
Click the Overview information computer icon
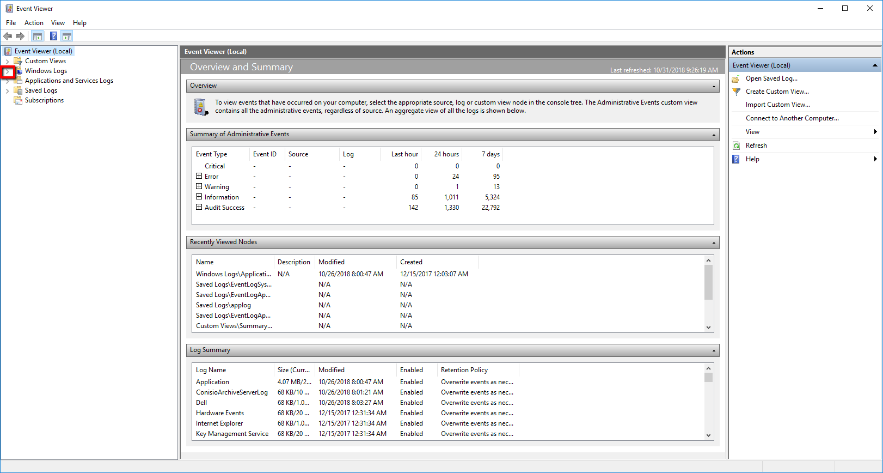tap(201, 107)
